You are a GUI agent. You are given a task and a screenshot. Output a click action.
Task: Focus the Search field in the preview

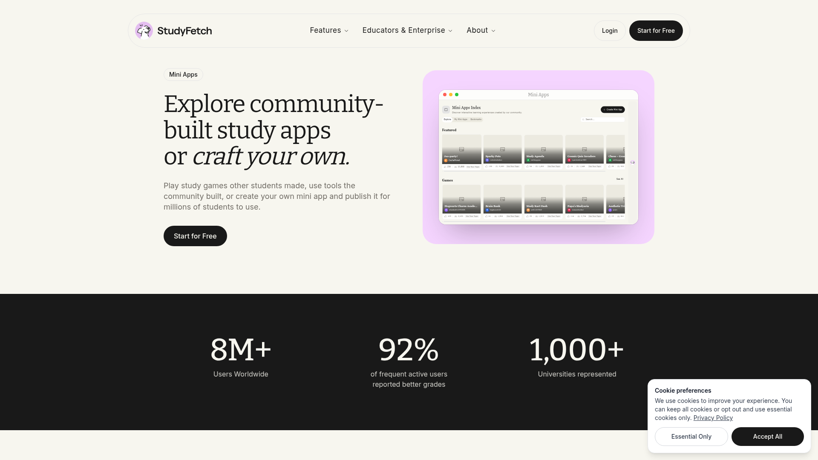point(603,119)
